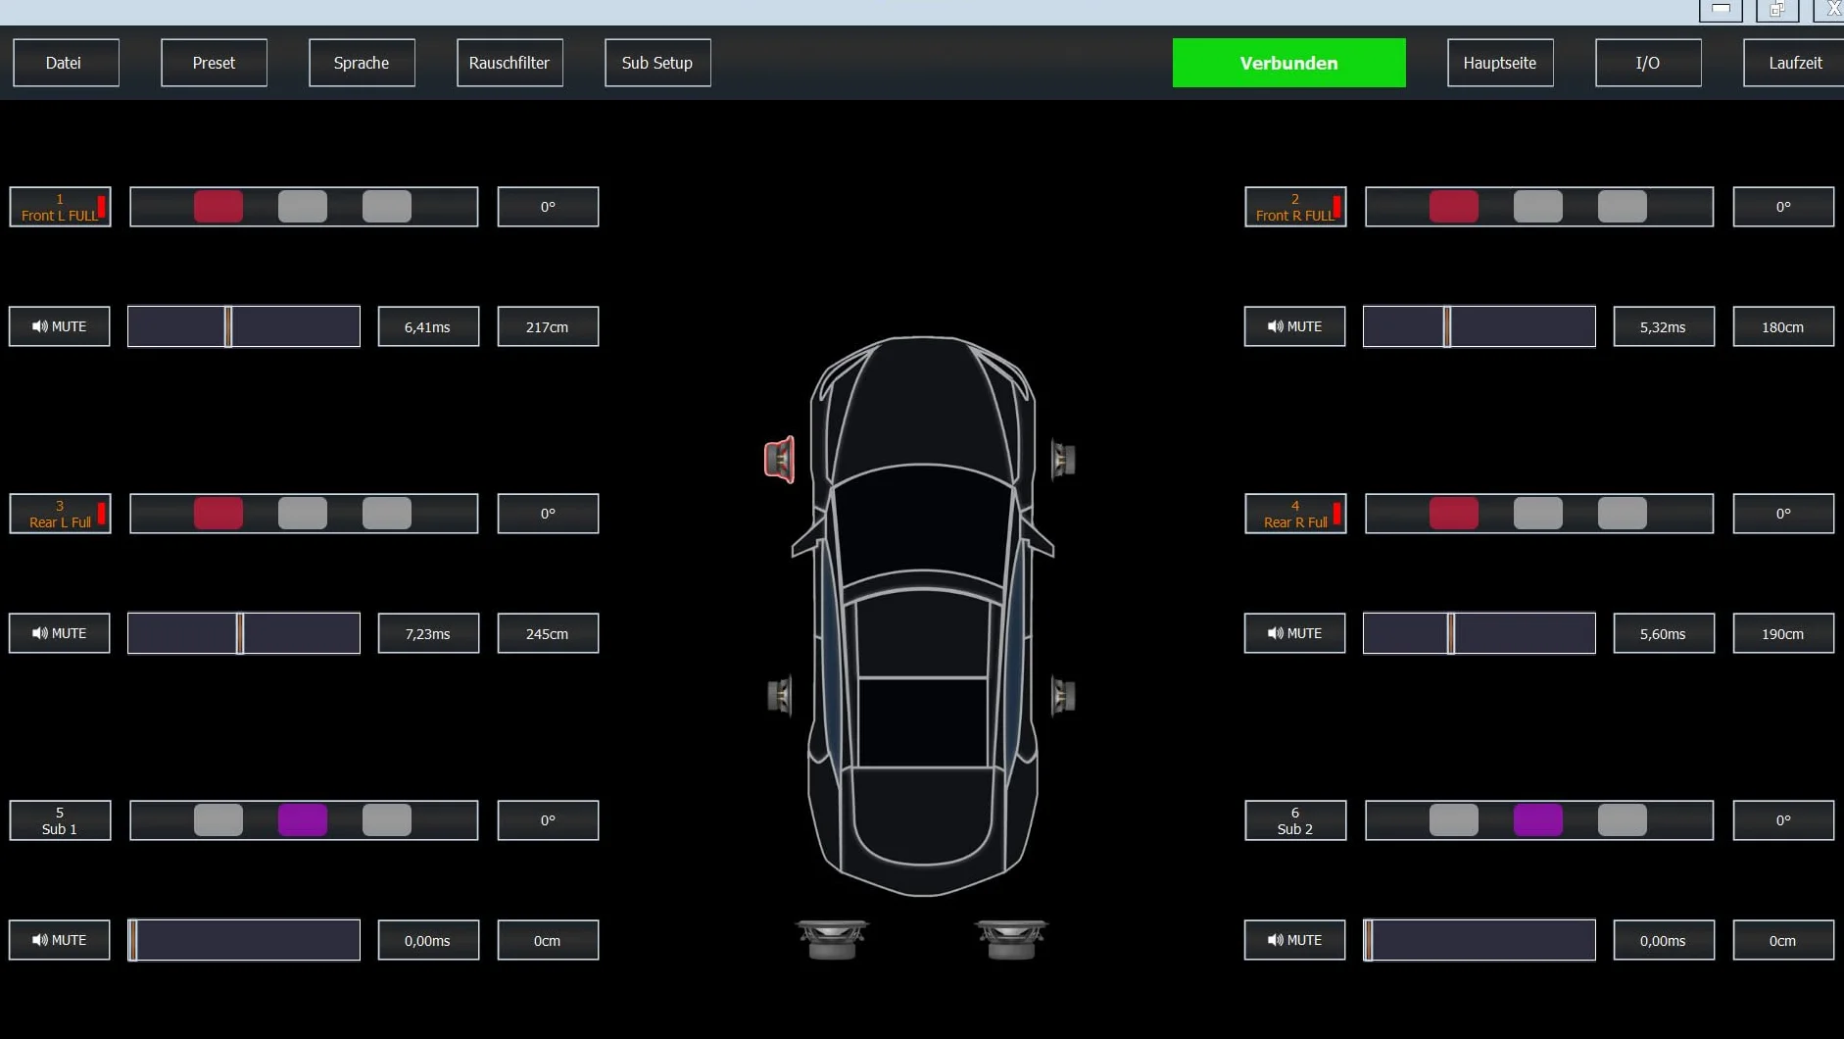
Task: Click the 180cm distance field for Front R
Action: pos(1783,326)
